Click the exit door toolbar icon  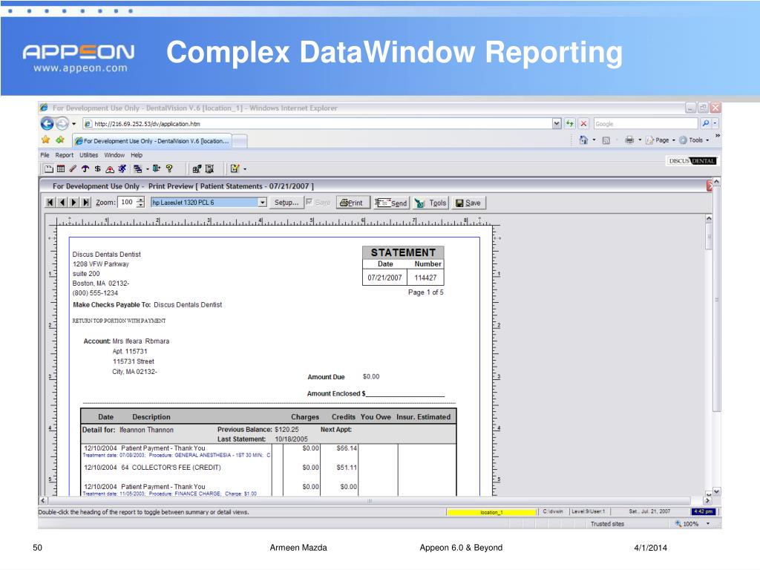coord(156,168)
